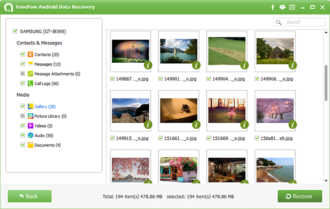Toggle the Picture Library (0) checkbox
The image size is (330, 209).
click(x=23, y=116)
